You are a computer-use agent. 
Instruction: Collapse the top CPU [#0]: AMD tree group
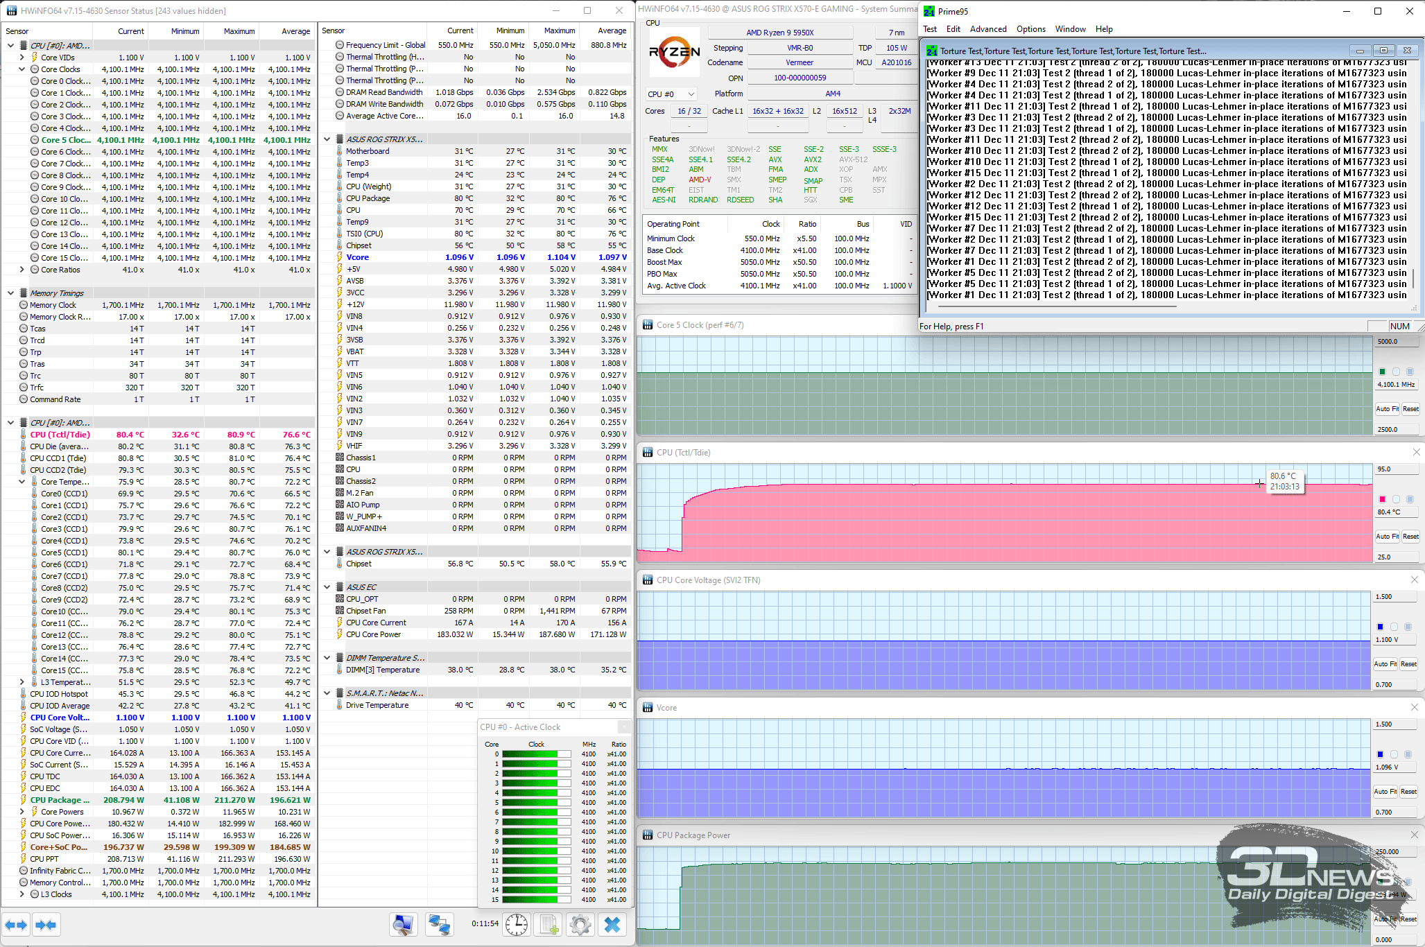click(x=10, y=46)
